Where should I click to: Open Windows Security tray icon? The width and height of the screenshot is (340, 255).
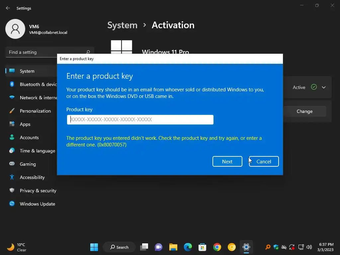276,247
